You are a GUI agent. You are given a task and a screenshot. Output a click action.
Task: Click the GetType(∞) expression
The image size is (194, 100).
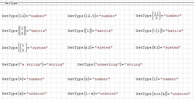[x=23, y=79]
